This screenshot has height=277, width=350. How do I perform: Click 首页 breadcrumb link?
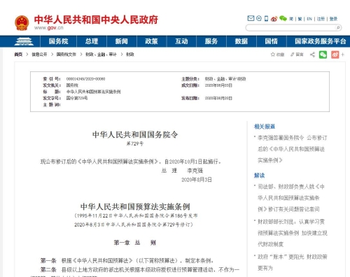(18, 55)
